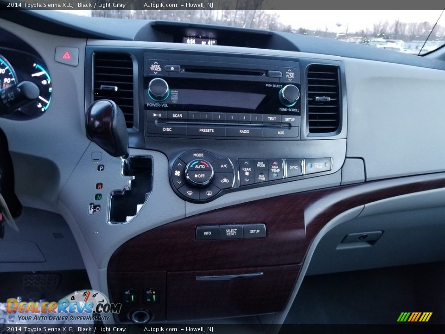Lower rear fan speed via REAR down chevron
Image resolution: width=445 pixels, height=334 pixels.
[247, 180]
